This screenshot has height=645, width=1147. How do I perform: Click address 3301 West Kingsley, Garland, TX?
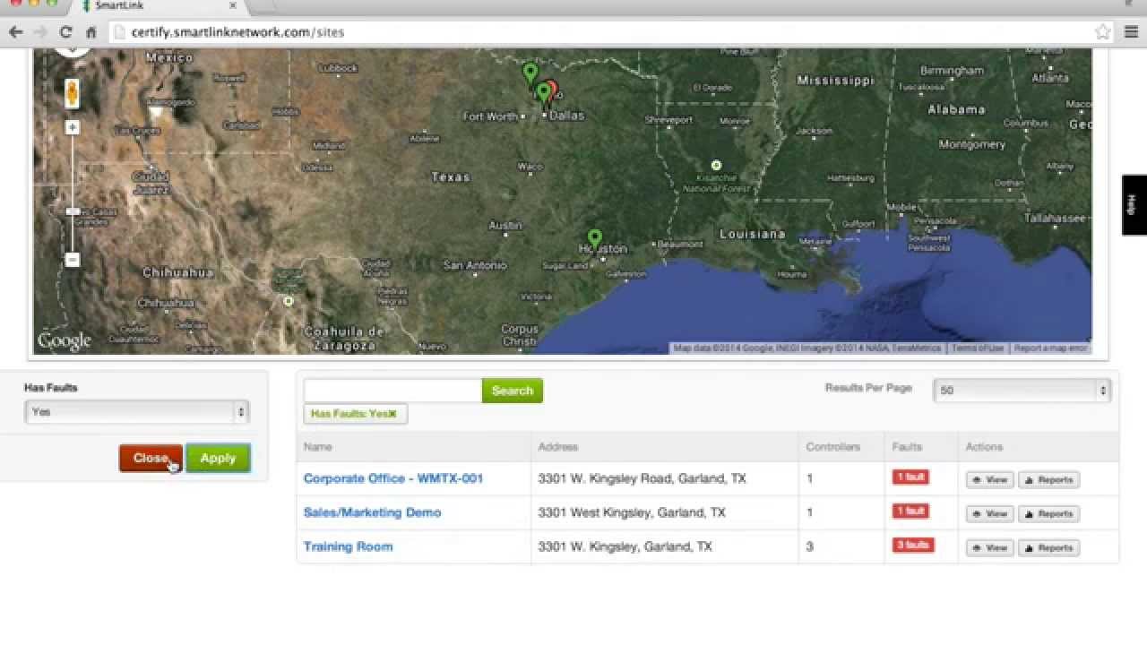coord(632,512)
